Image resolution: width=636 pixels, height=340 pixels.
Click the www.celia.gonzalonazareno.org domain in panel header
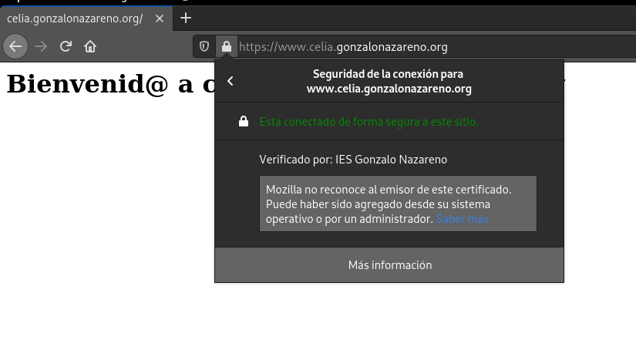click(389, 89)
